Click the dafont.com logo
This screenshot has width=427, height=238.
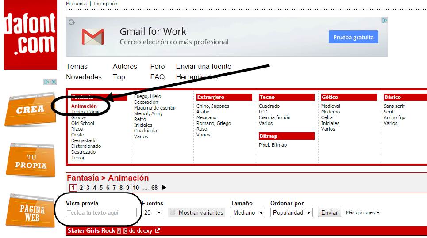(x=31, y=35)
